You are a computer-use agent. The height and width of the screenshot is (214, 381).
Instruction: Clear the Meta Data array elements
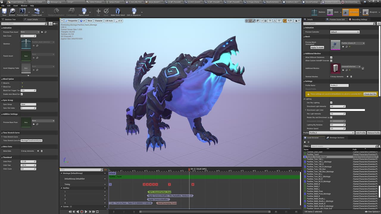click(42, 151)
